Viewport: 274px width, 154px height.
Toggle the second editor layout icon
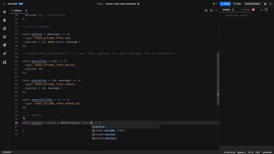tap(211, 10)
